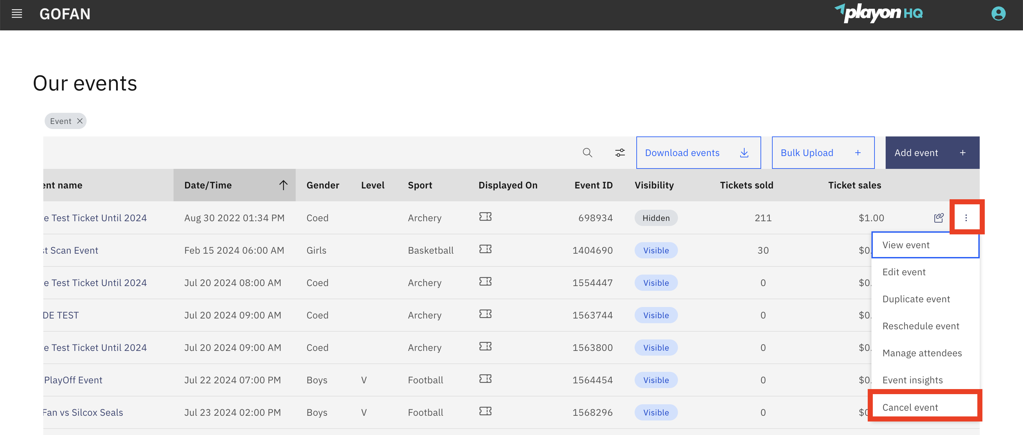Click the Add event button
Image resolution: width=1023 pixels, height=435 pixels.
click(x=932, y=153)
